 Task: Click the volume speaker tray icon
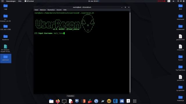(181, 1)
